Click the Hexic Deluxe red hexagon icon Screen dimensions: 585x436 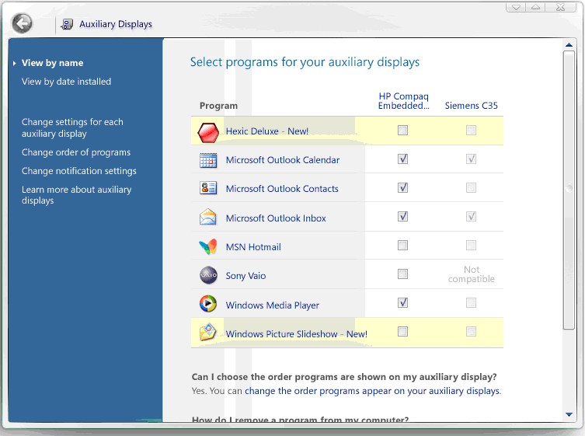tap(208, 132)
